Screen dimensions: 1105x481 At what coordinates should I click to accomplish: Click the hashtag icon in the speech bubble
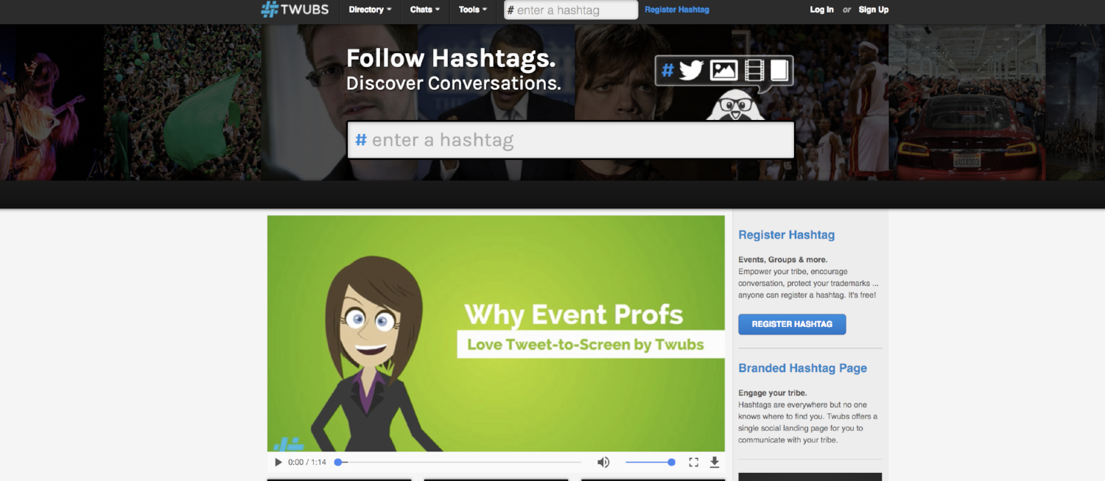(x=667, y=71)
